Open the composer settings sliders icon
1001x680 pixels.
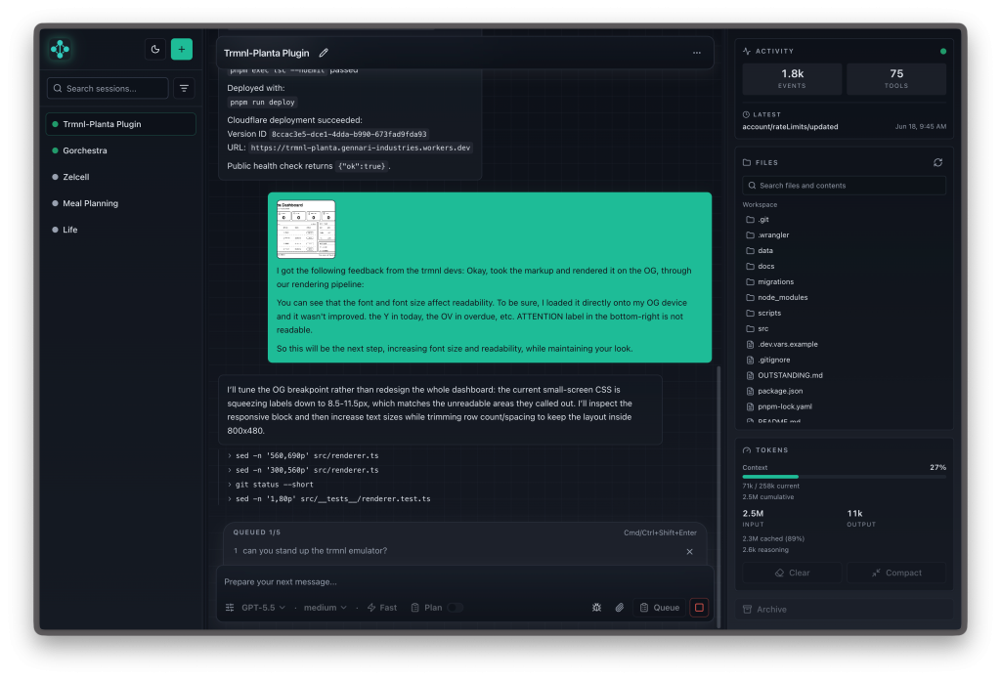point(230,608)
